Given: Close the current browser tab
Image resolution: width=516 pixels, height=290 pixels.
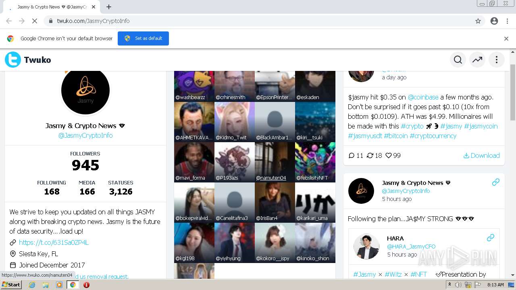Looking at the screenshot, I should click(x=94, y=7).
